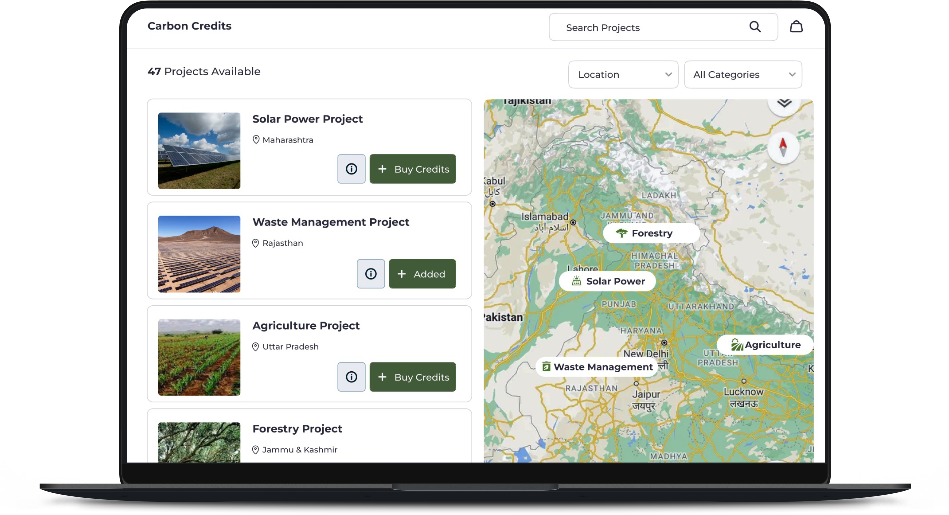Open the All Categories dropdown
Screen dimensions: 949x515
point(743,74)
